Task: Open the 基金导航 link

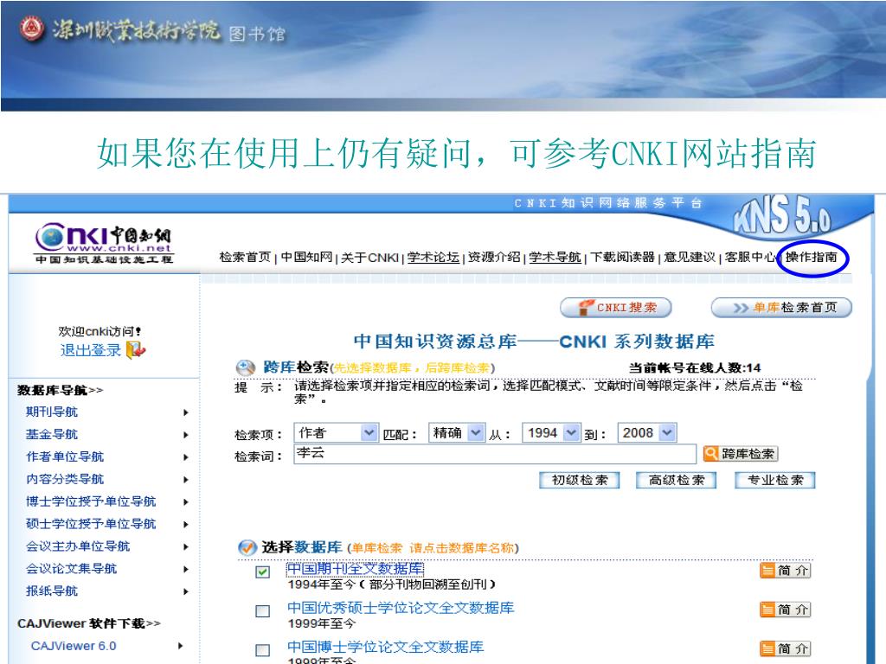Action: (x=51, y=434)
